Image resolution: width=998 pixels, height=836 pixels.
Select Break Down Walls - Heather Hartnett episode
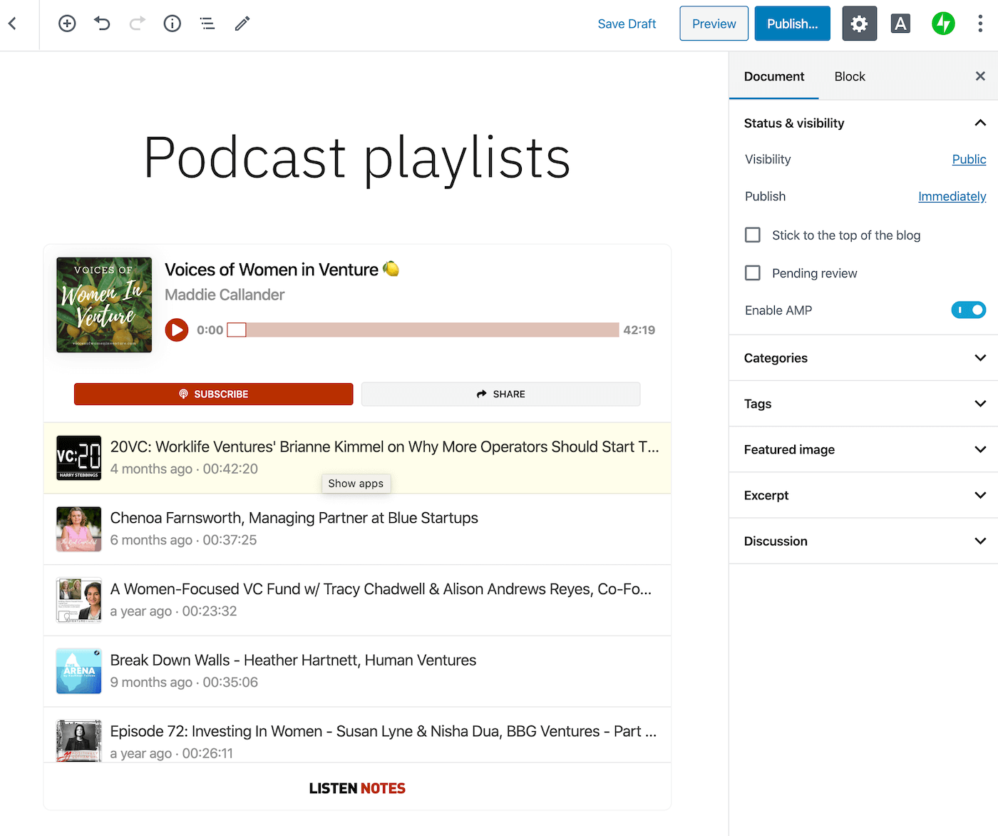[293, 661]
